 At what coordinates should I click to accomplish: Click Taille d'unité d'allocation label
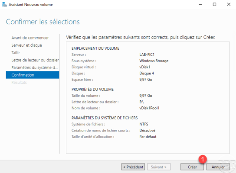pyautogui.click(x=93, y=137)
